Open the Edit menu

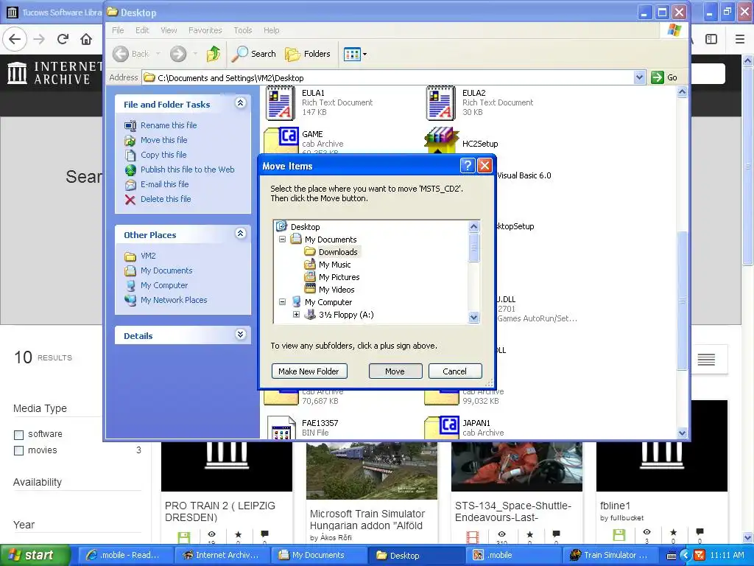click(142, 30)
